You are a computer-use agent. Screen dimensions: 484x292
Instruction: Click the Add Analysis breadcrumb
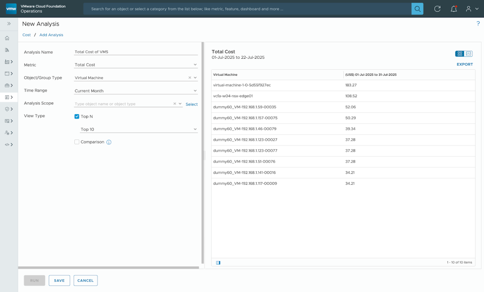pos(51,35)
